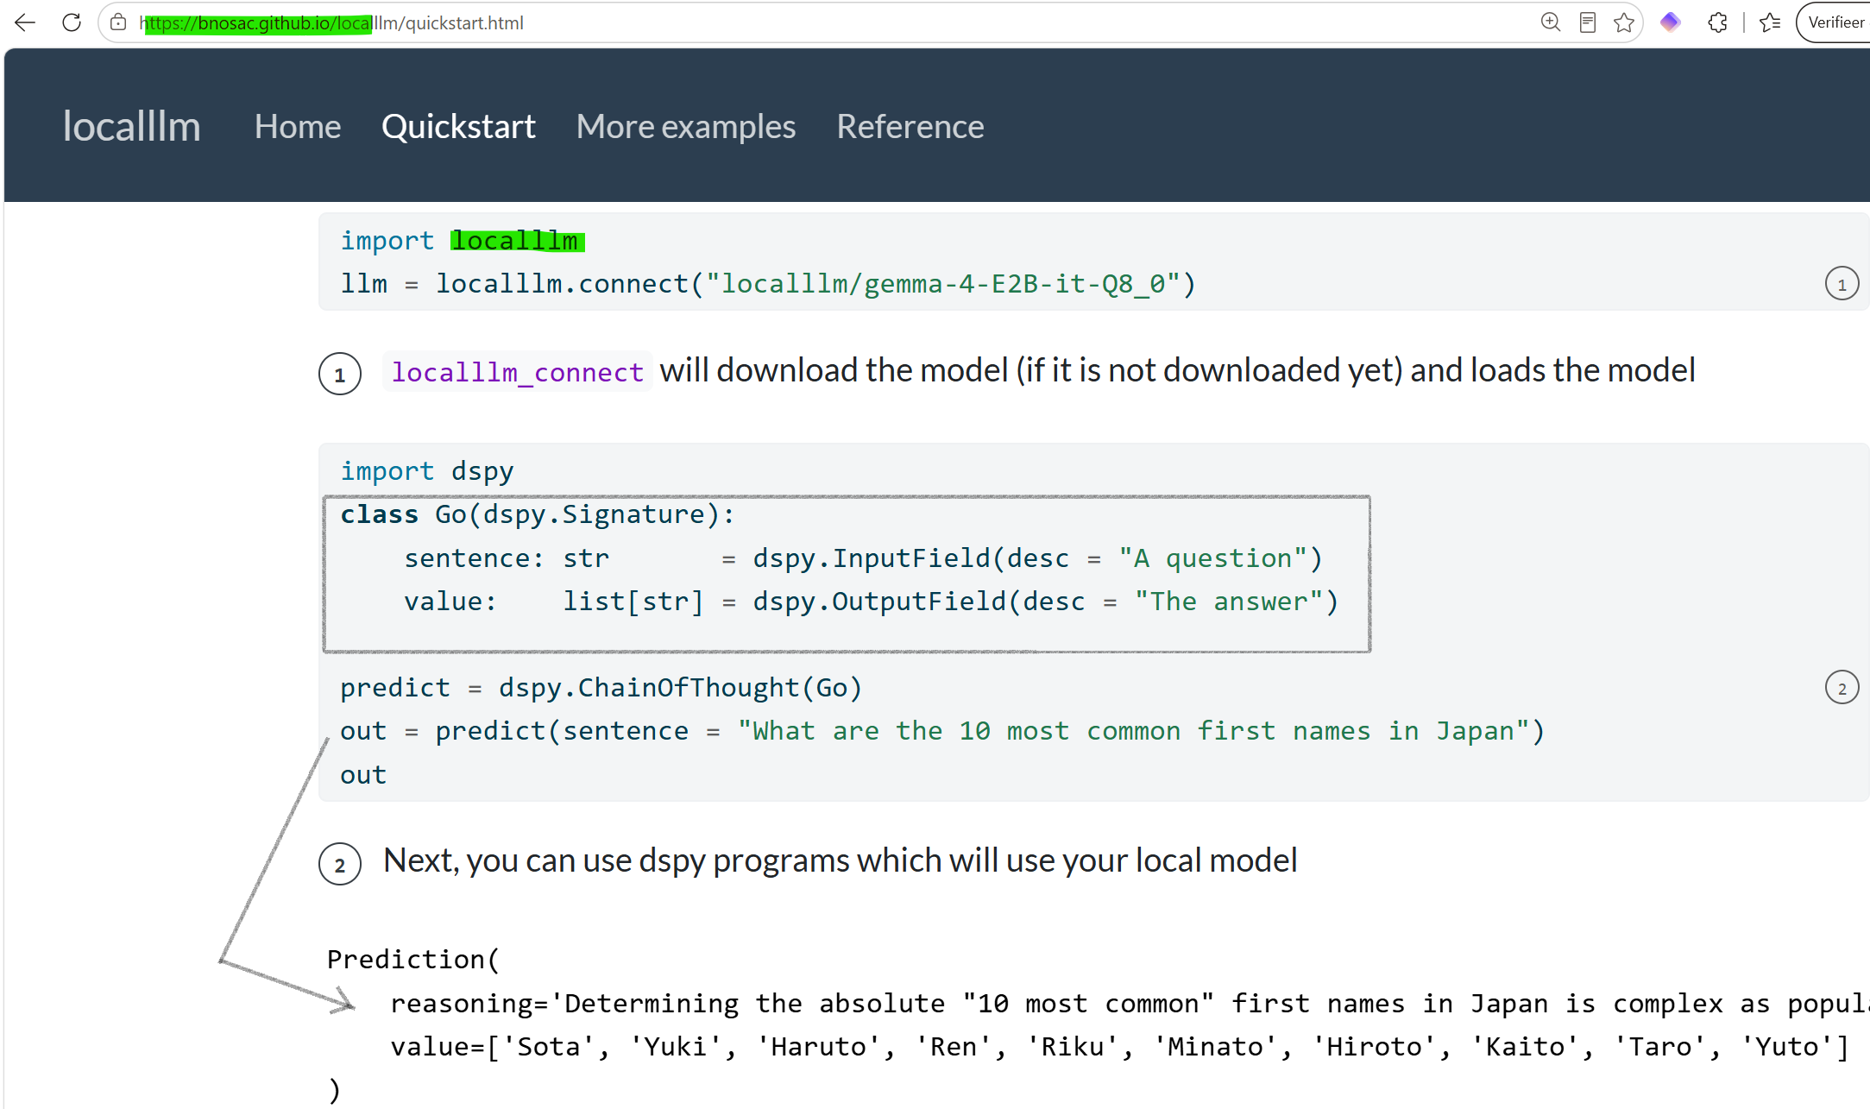Click the predict(sentence = ...) line
Image resolution: width=1870 pixels, height=1109 pixels.
click(942, 731)
